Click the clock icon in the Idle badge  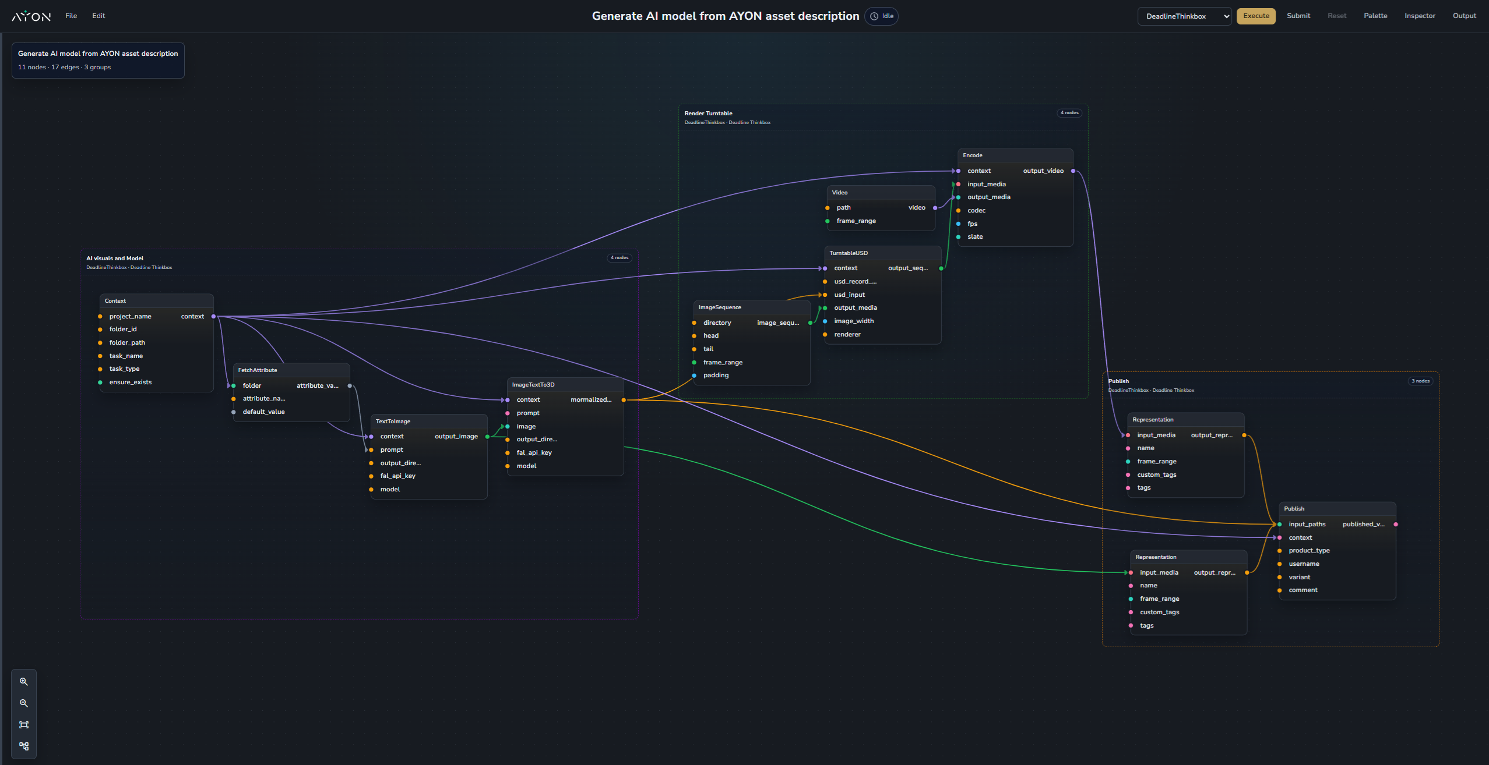coord(874,16)
